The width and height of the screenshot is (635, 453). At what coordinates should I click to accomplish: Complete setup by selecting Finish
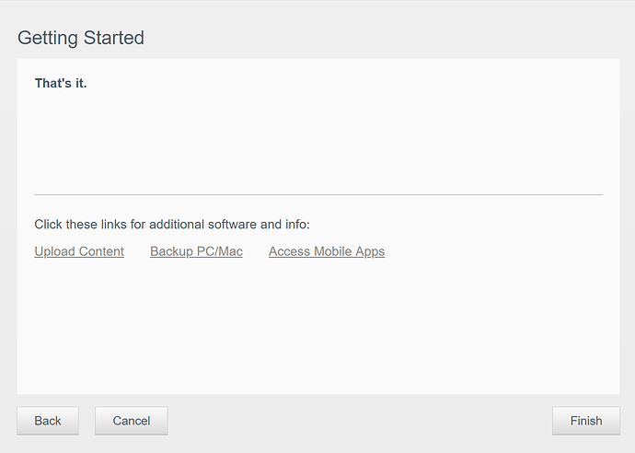586,421
